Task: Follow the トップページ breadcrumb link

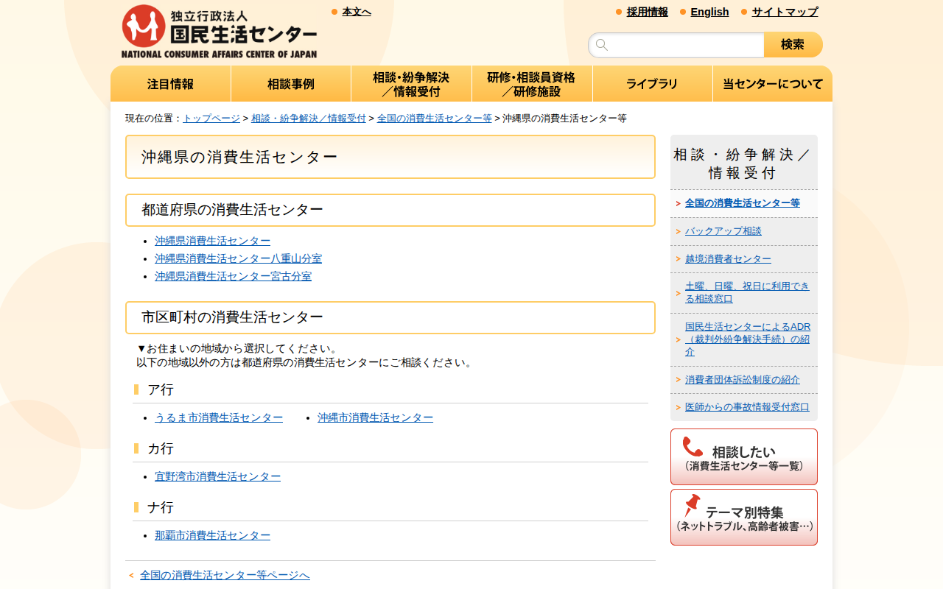Action: [211, 117]
